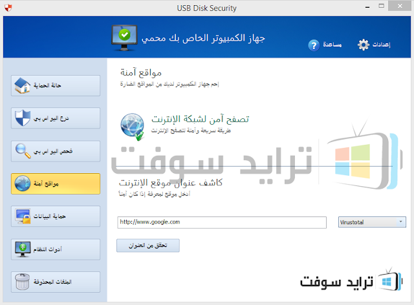Click the مواقع آمنة page heading
Viewport: 414px width, 305px height.
coord(141,72)
